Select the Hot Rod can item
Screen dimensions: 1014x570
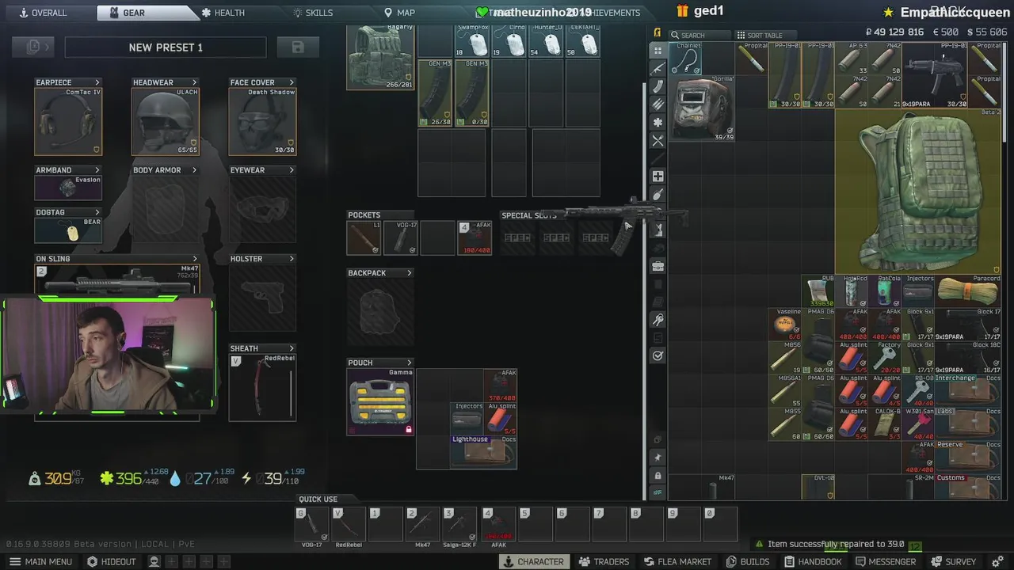(x=852, y=291)
